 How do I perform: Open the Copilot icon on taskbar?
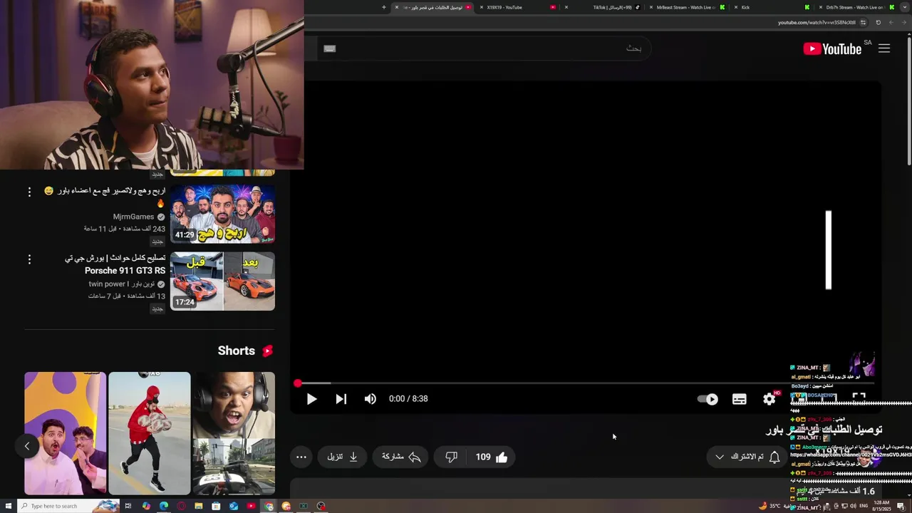click(146, 506)
